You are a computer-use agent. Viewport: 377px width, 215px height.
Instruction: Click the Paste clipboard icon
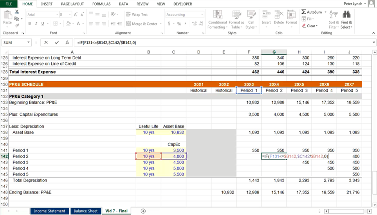[7, 15]
